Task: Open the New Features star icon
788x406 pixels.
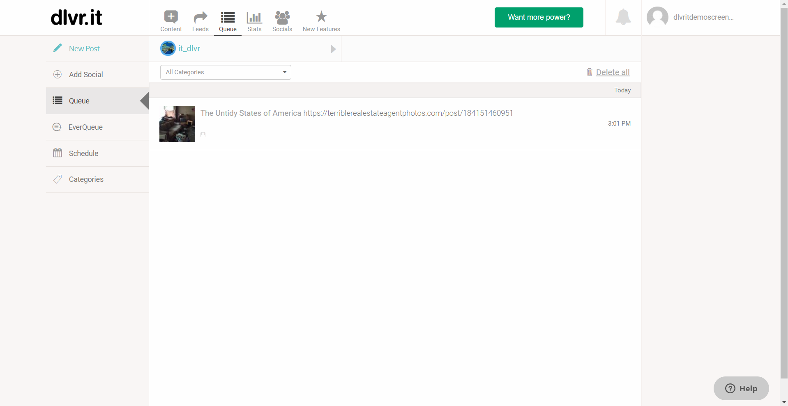Action: [321, 17]
